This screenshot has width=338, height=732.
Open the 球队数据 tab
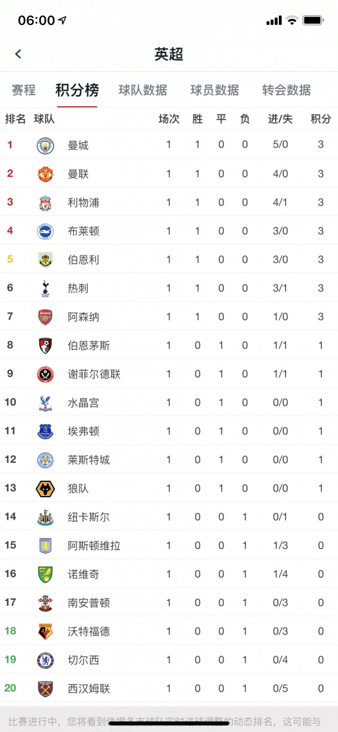tap(143, 90)
